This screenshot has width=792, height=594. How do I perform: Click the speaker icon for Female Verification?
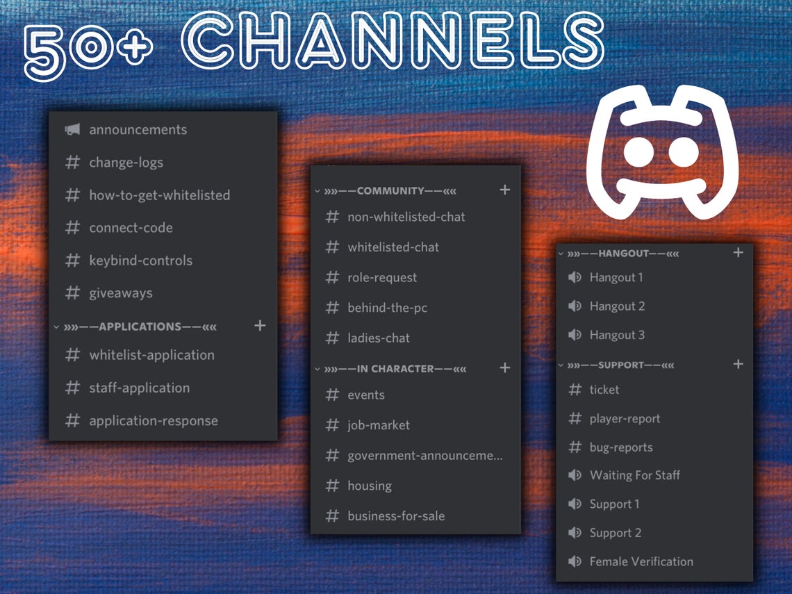(x=575, y=561)
